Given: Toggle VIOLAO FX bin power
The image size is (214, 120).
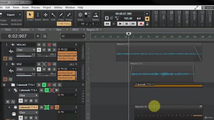Looking at the screenshot, I should coord(59,49).
